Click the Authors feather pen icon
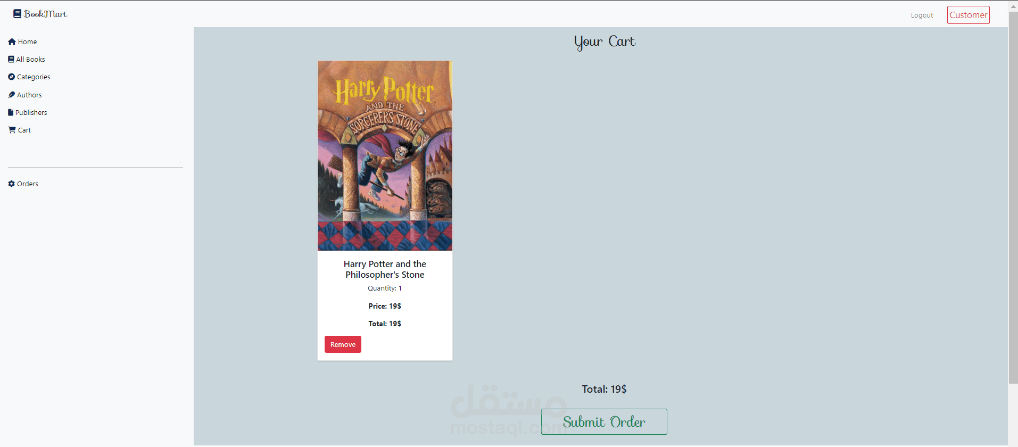The width and height of the screenshot is (1018, 447). pos(11,95)
